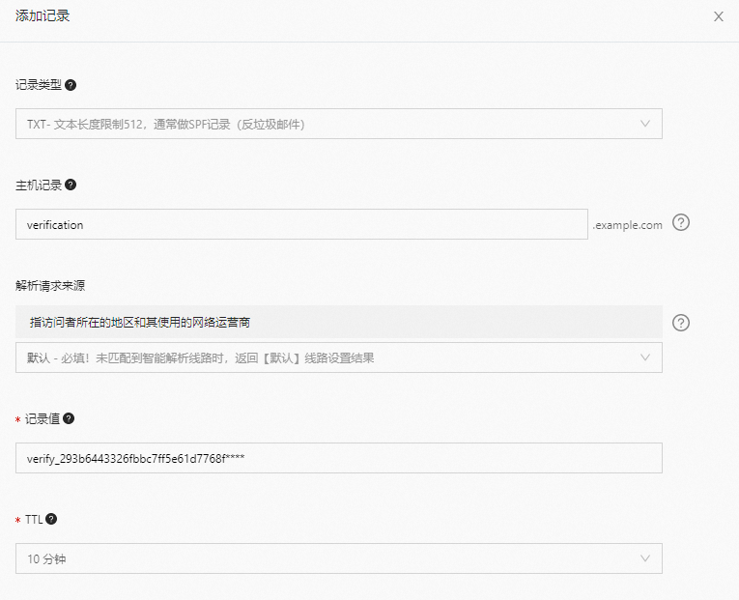Show help tooltip for 主机记录 label
This screenshot has height=600, width=739.
[x=71, y=185]
